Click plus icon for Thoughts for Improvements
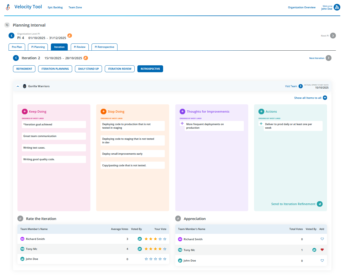 click(x=182, y=112)
